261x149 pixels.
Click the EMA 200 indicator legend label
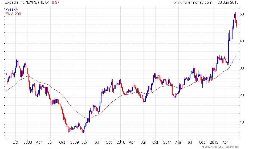pos(14,14)
